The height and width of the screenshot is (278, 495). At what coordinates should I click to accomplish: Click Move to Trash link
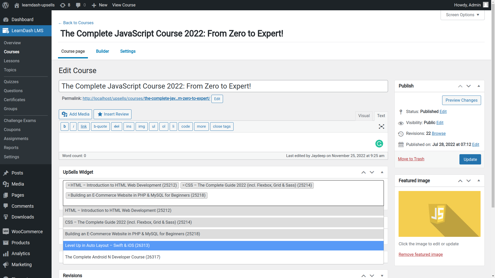tap(411, 159)
